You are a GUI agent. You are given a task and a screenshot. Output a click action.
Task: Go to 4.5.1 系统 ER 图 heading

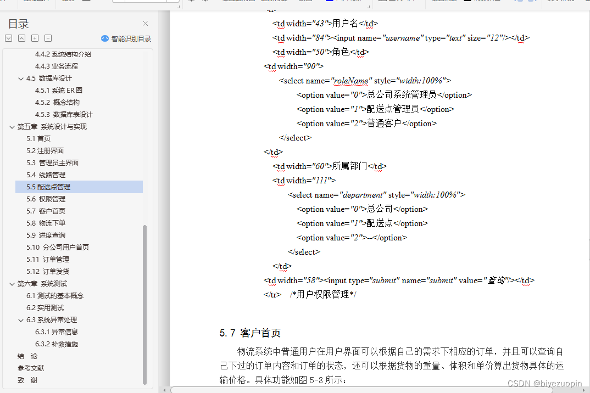59,90
